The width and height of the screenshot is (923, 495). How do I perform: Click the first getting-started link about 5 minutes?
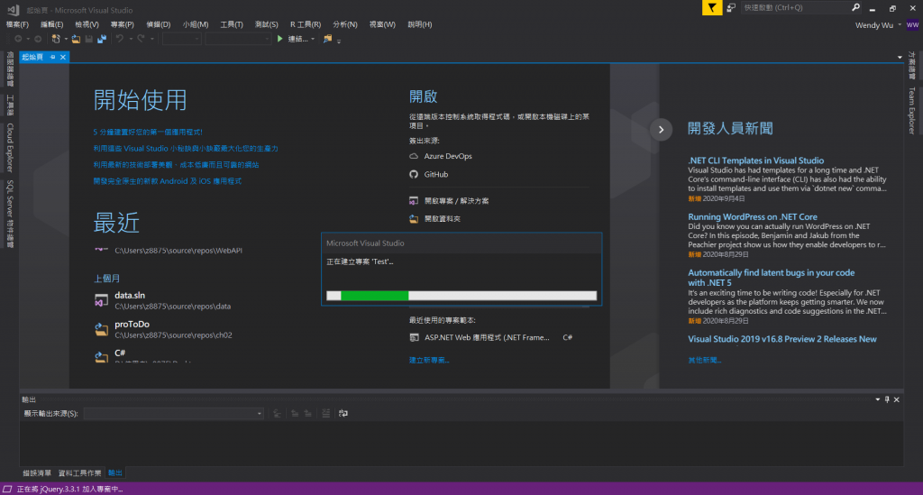coord(148,132)
